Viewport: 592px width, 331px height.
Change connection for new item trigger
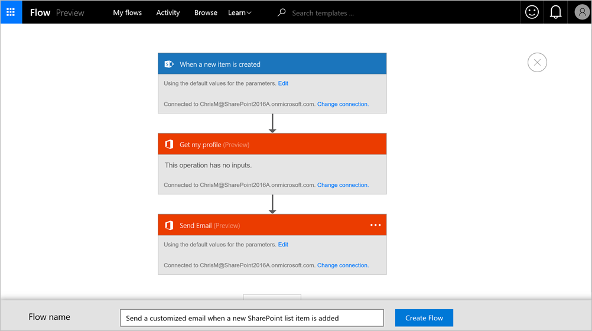[x=343, y=104]
